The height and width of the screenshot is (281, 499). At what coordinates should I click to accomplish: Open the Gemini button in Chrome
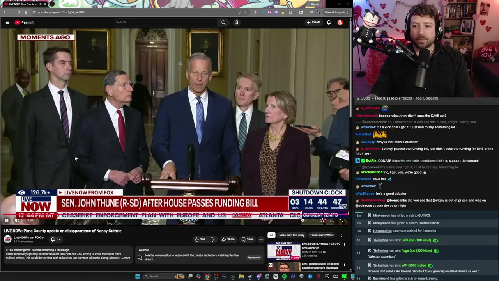[x=313, y=4]
